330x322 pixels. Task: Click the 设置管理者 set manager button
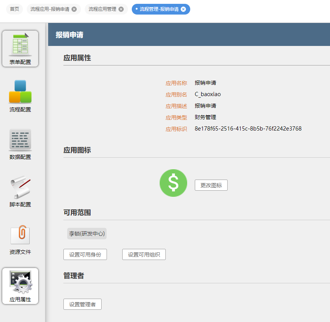coord(82,304)
